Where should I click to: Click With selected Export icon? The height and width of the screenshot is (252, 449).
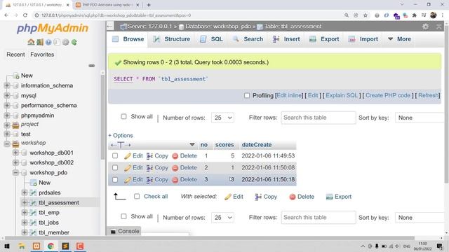[329, 197]
